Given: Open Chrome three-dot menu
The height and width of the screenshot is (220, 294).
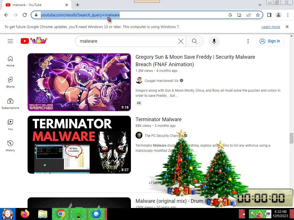Looking at the screenshot, I should (x=288, y=15).
